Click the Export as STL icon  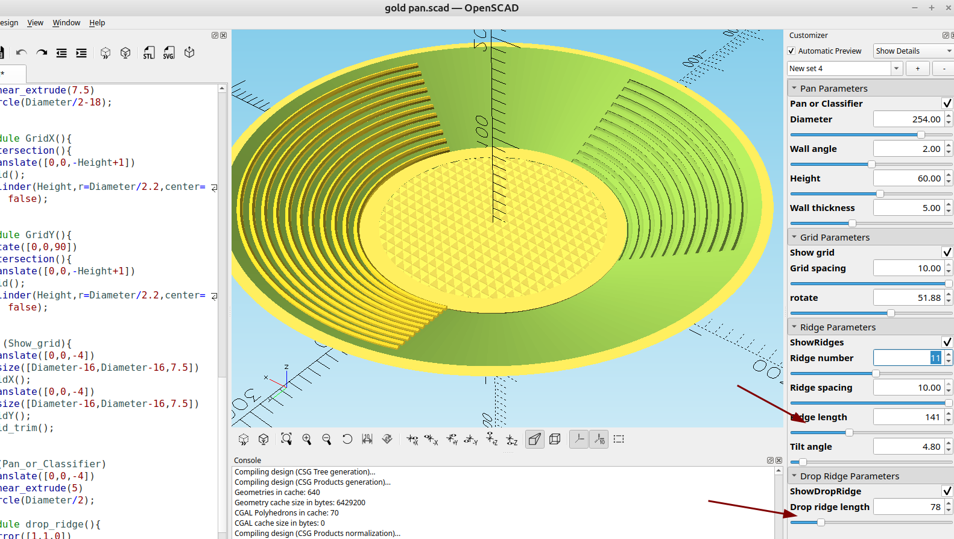148,53
